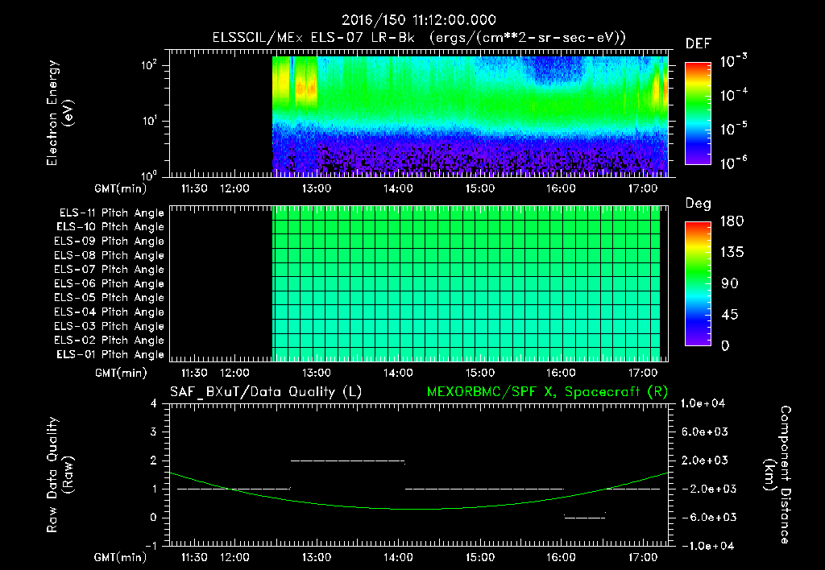Click 'GMT(min)' label under the pitch angle panel
This screenshot has width=825, height=570.
[x=121, y=374]
